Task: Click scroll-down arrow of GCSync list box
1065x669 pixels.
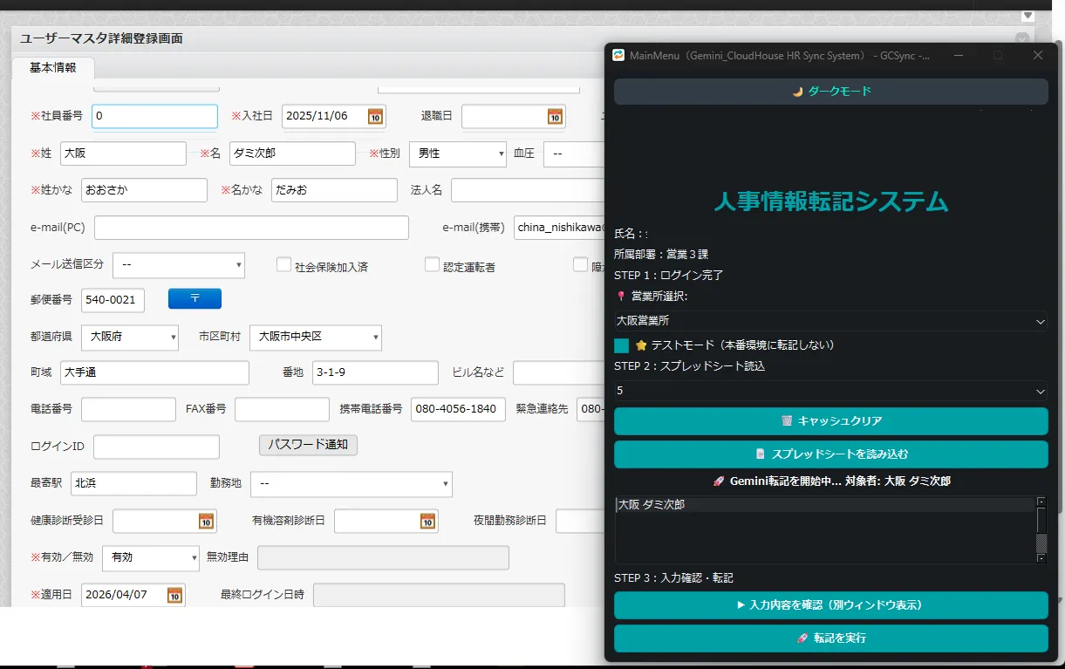Action: click(x=1041, y=558)
